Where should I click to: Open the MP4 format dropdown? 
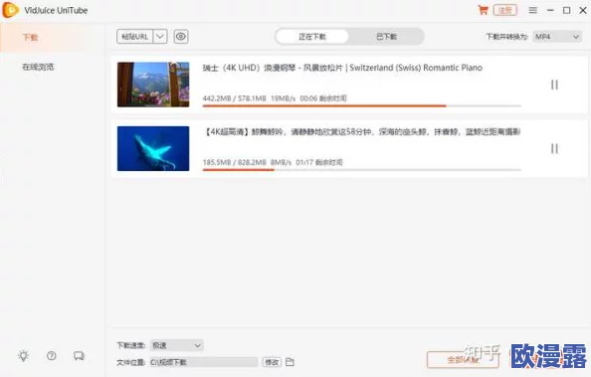pyautogui.click(x=557, y=37)
